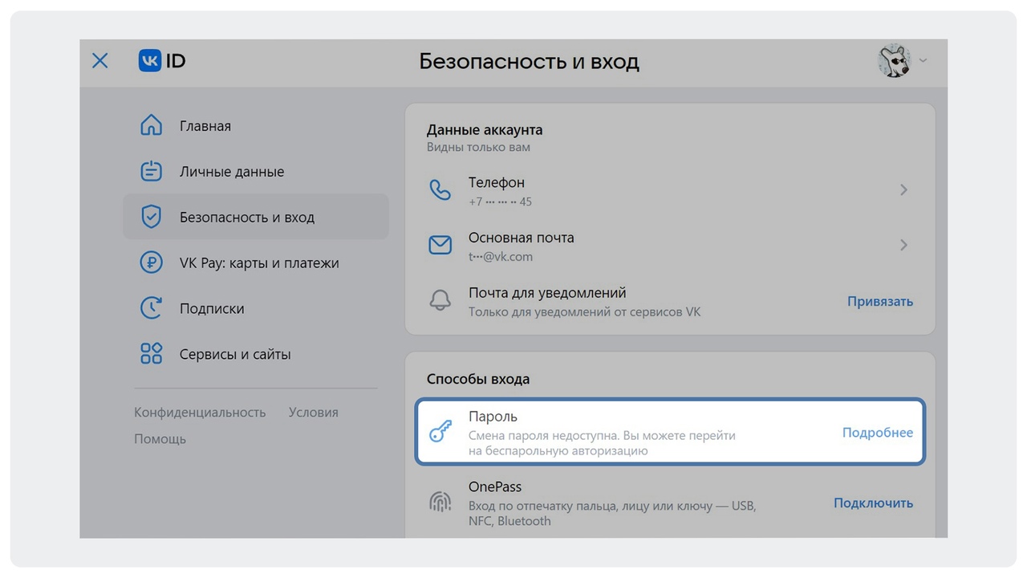Click Подробнее in the Пароль row
The width and height of the screenshot is (1027, 578).
[878, 433]
